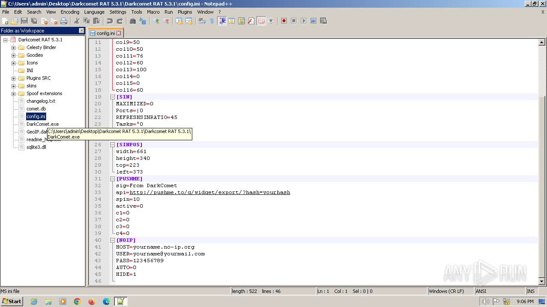Select the config.ini document tab
The height and width of the screenshot is (307, 547).
[106, 33]
